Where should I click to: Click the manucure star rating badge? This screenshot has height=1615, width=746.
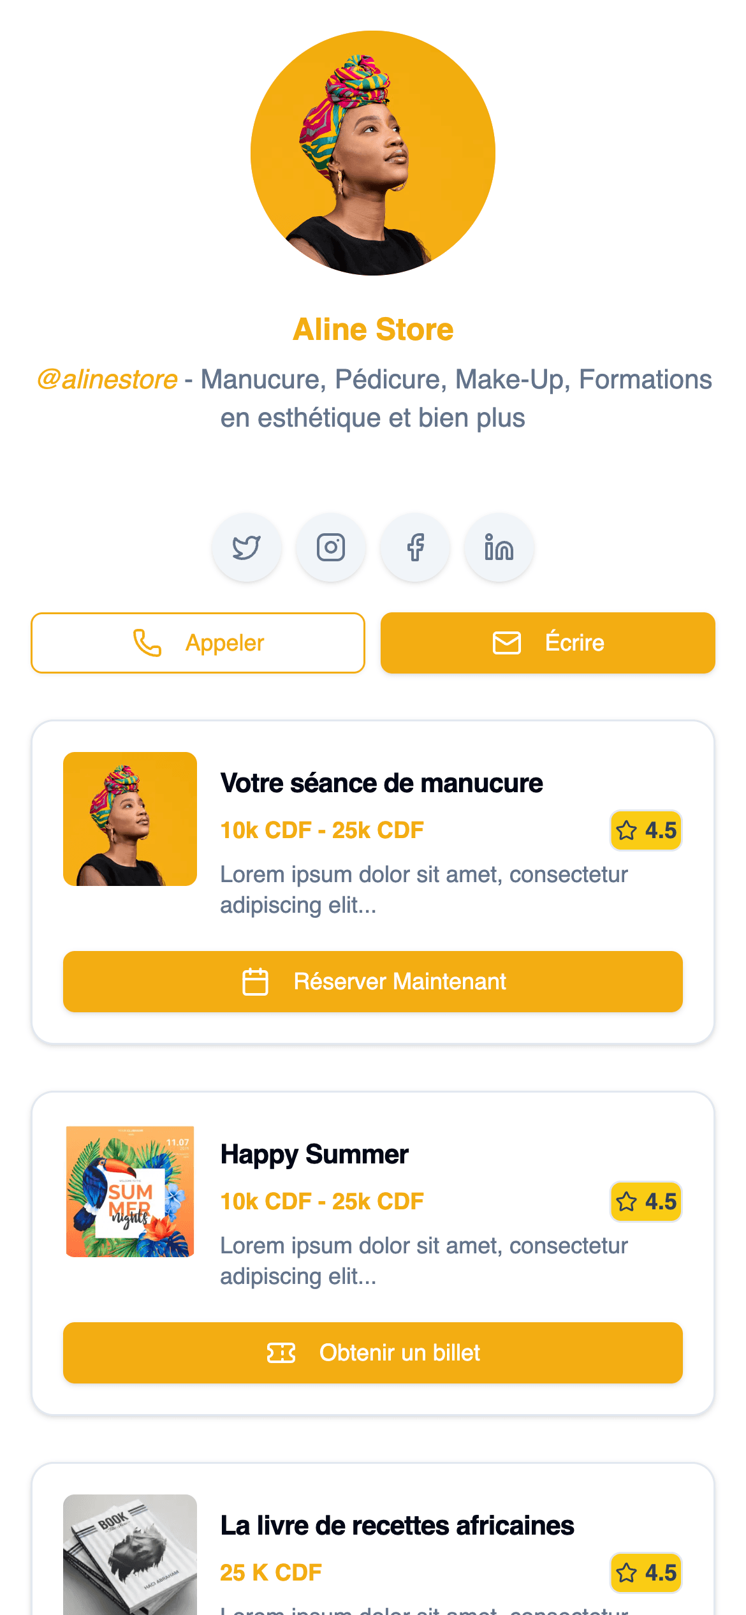click(646, 830)
